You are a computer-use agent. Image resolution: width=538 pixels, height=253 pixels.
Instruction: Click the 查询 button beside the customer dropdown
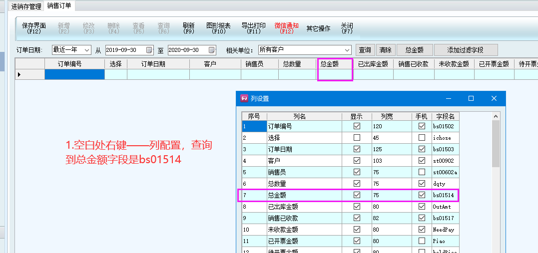[365, 50]
